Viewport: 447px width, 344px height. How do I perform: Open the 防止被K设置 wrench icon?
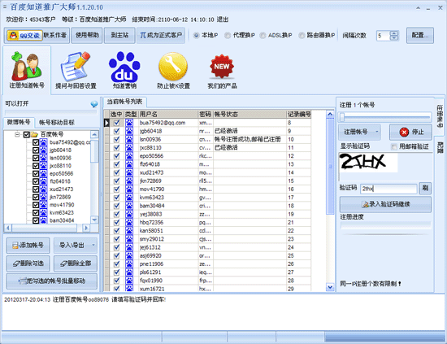point(173,67)
